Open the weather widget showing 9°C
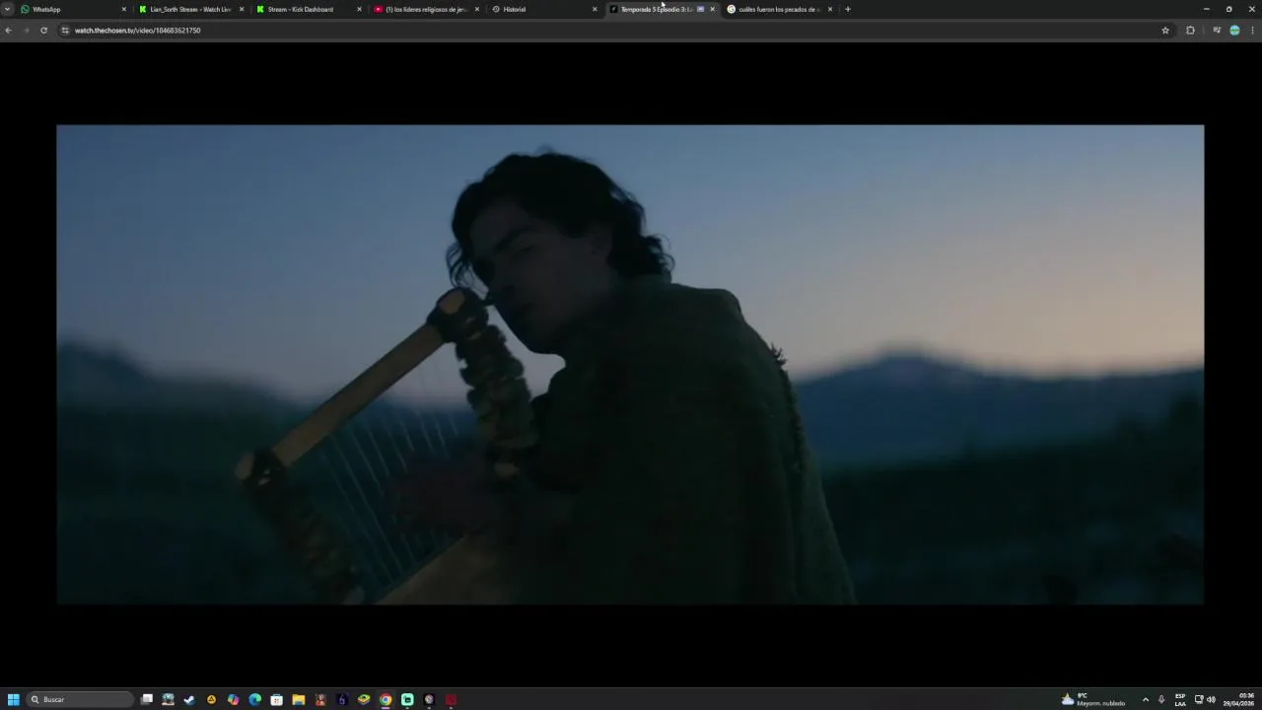 click(1093, 699)
